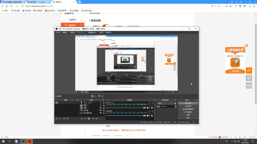
Task: Collapse the 直播相关 sidebar section
Action: pos(81,25)
